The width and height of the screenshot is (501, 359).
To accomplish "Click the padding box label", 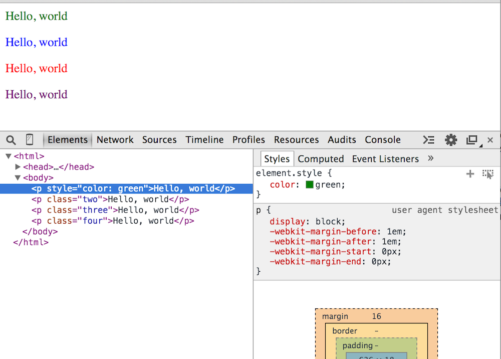I will click(358, 345).
